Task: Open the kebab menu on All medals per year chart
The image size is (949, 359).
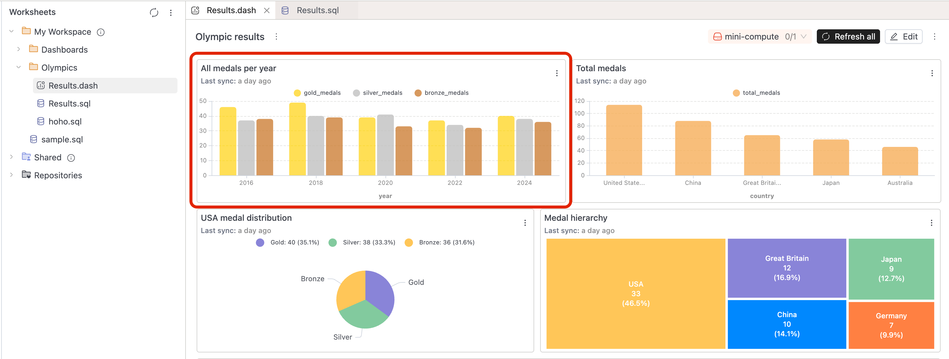Action: pos(556,73)
